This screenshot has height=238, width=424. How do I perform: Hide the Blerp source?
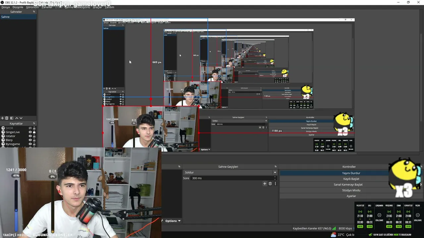(30, 140)
